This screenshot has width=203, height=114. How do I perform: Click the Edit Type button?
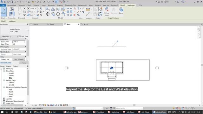click(23, 36)
